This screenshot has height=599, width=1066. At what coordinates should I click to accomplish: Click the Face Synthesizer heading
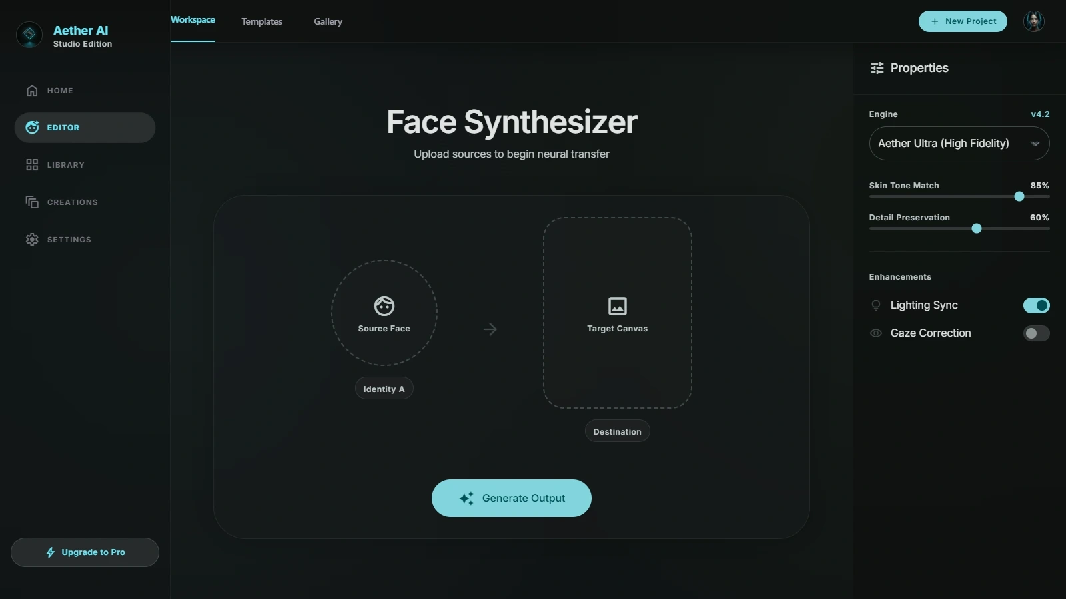click(512, 122)
